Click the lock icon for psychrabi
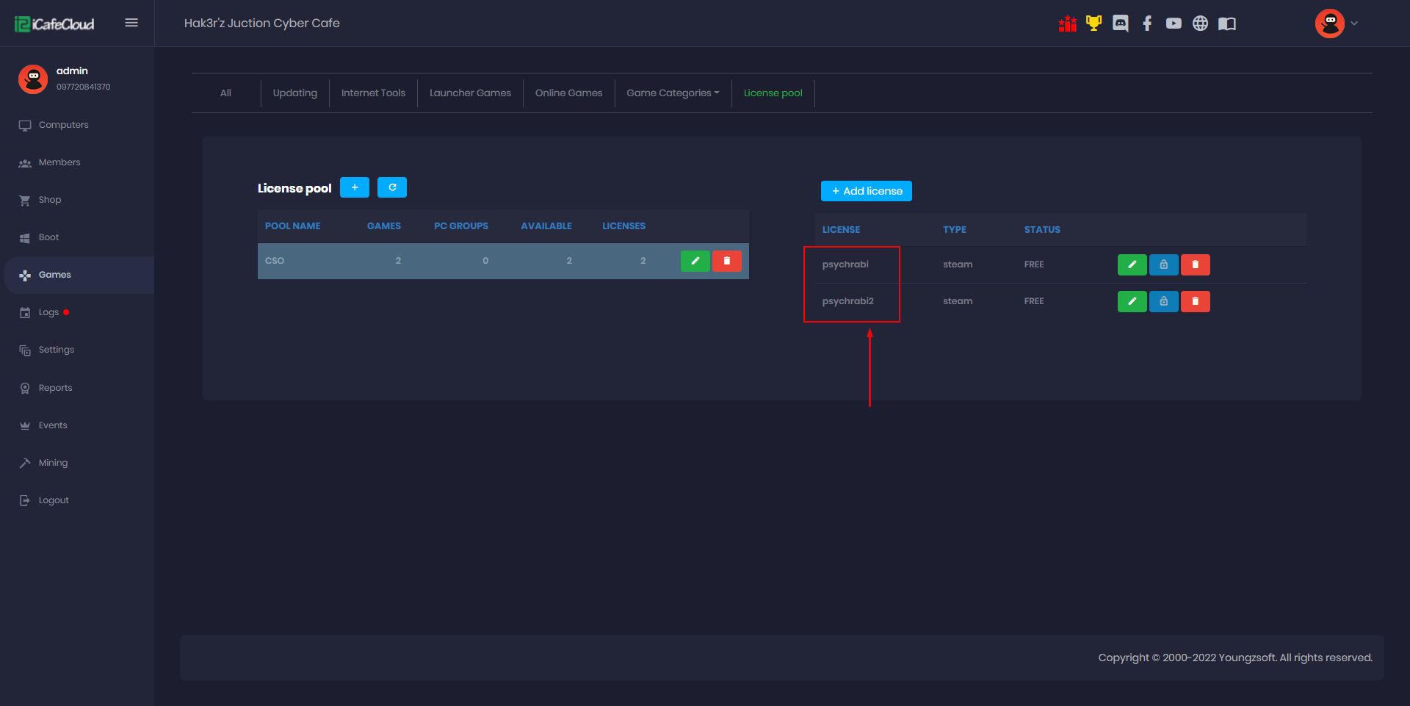Viewport: 1410px width, 706px height. click(x=1164, y=264)
